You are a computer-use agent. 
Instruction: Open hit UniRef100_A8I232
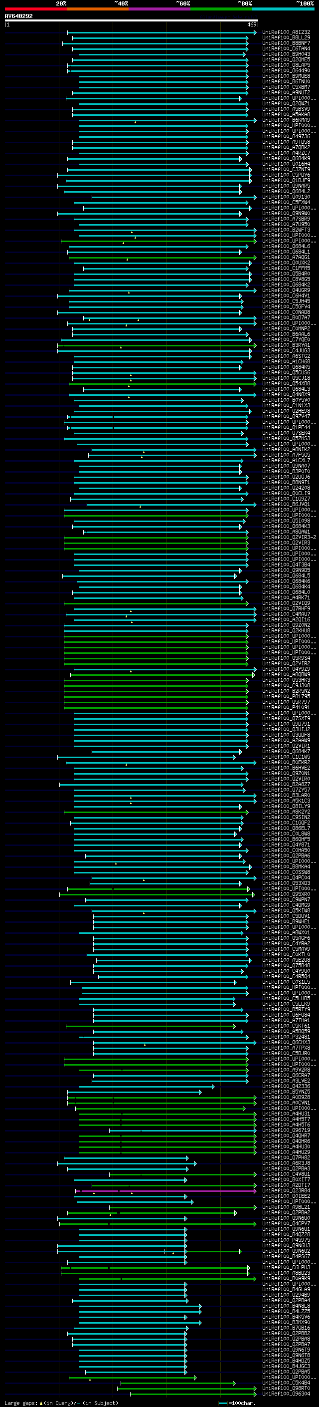286,32
